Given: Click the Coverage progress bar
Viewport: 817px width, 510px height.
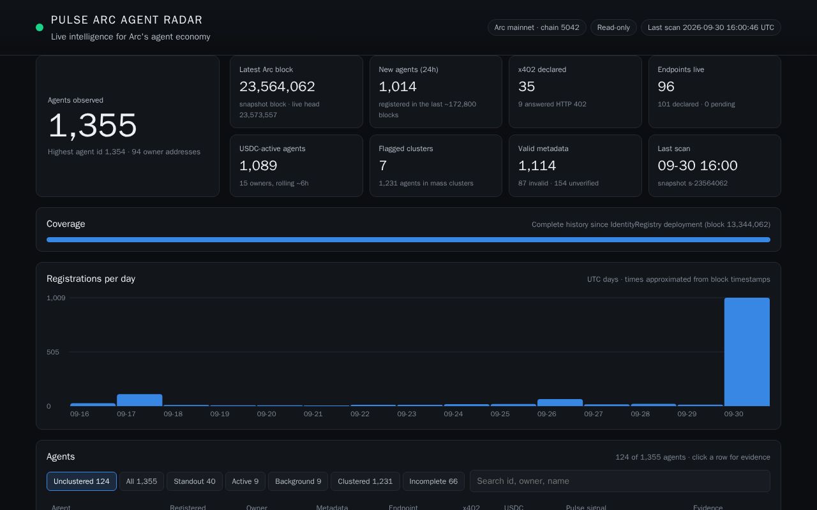Looking at the screenshot, I should (408, 240).
